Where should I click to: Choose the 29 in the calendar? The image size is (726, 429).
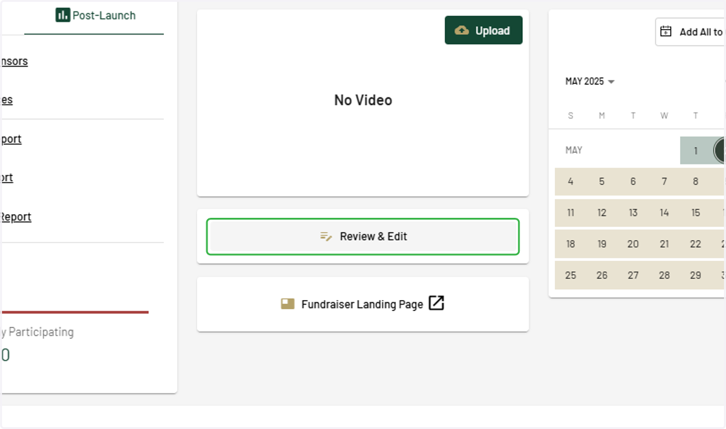(x=696, y=275)
